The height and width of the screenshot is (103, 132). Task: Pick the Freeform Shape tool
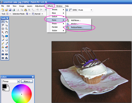[7, 58]
